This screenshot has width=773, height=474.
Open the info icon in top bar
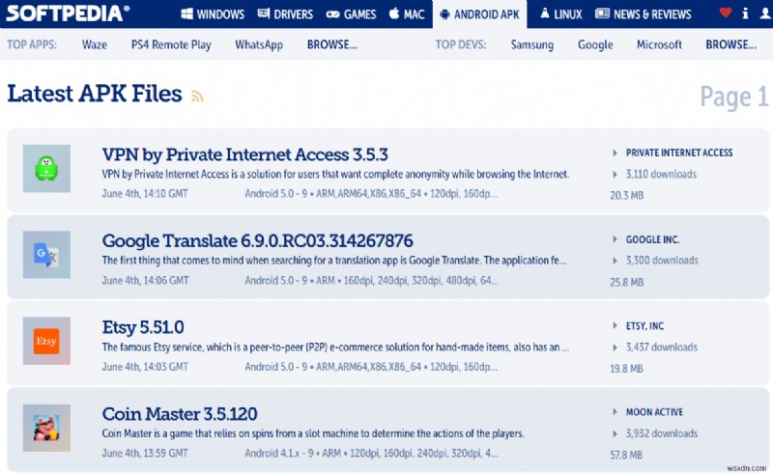coord(744,14)
